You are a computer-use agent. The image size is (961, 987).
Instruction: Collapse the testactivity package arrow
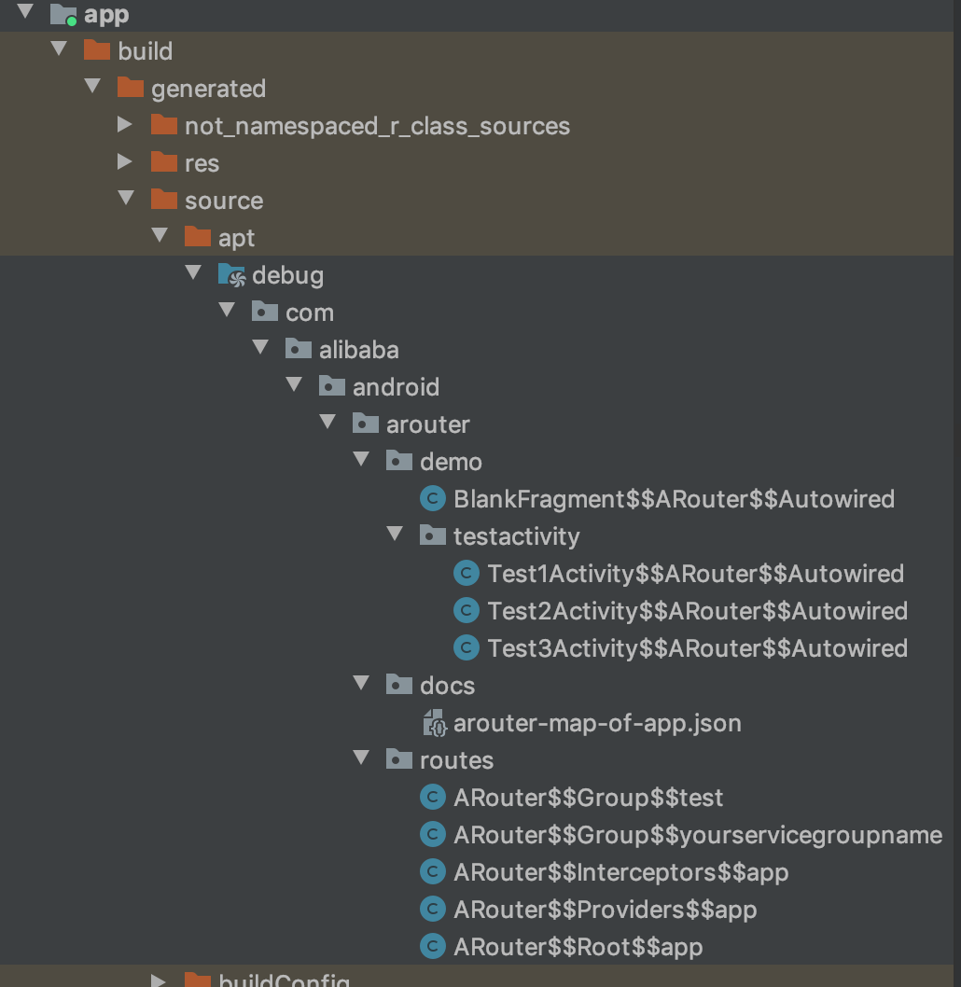[395, 534]
